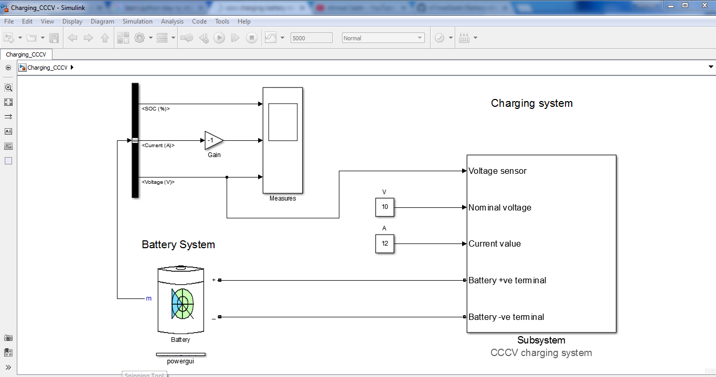Open the Library Browser icon
The width and height of the screenshot is (716, 377).
[123, 38]
